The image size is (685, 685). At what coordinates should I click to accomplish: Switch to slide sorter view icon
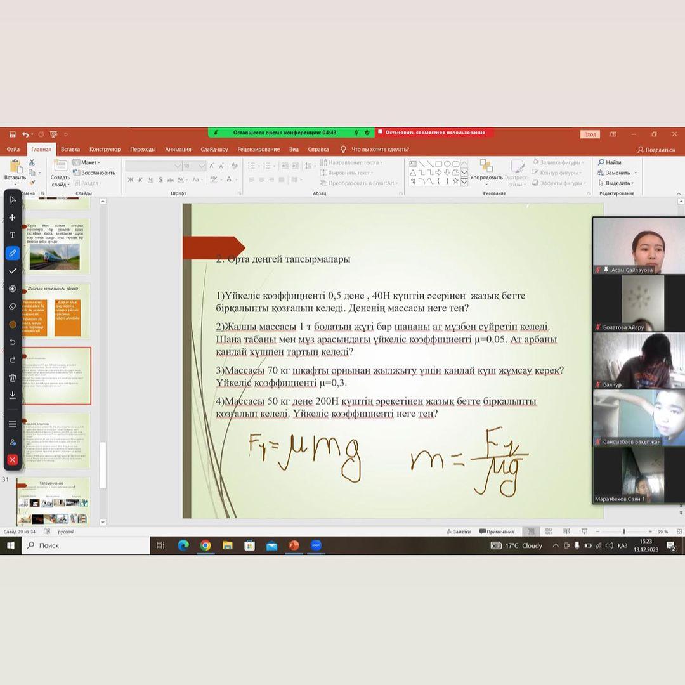click(x=549, y=532)
